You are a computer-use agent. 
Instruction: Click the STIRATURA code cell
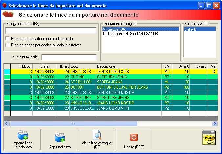point(82,98)
